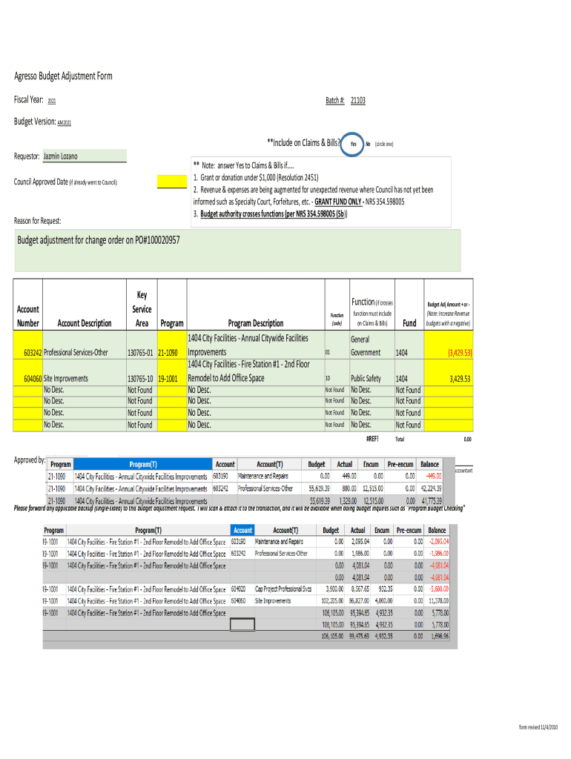Viewport: 571px width, 759px height.
Task: Click the Fiscal Year value field
Action: click(x=52, y=102)
